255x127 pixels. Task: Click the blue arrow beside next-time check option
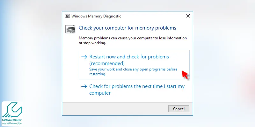point(84,86)
